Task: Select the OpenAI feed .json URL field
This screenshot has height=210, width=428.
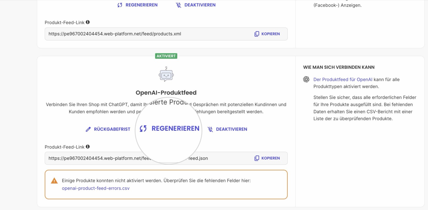Action: point(166,158)
